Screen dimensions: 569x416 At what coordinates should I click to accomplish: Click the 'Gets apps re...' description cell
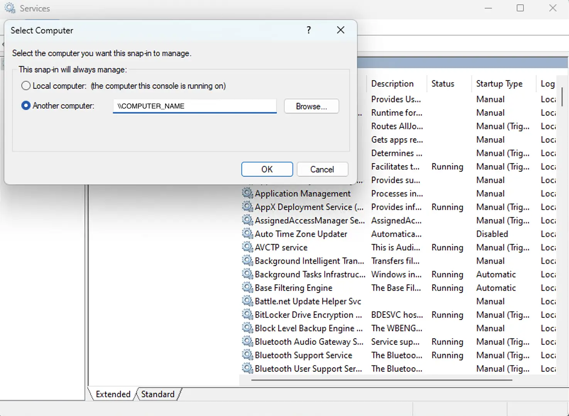tap(397, 140)
